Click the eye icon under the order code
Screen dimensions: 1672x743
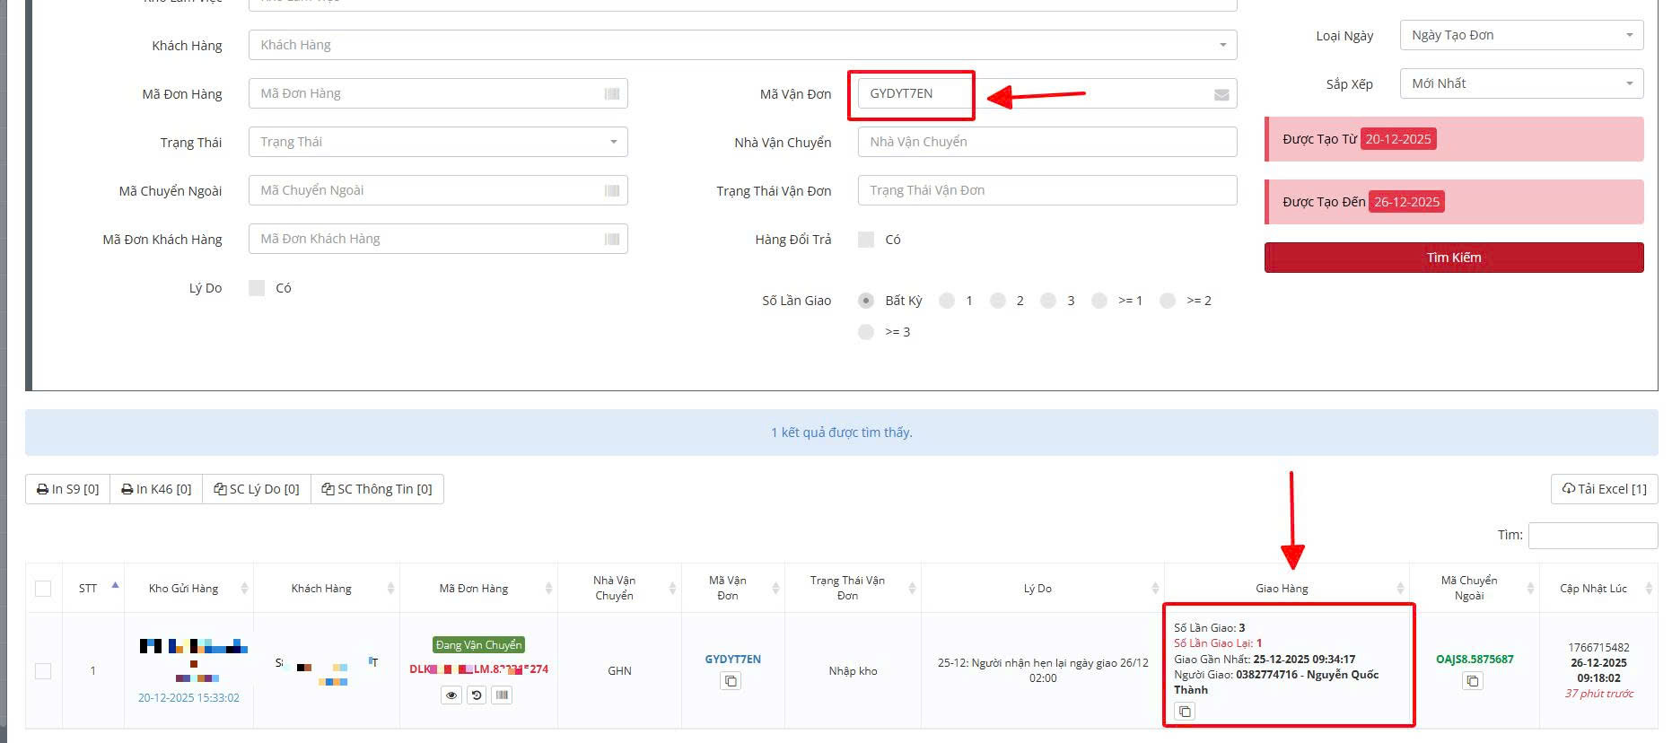click(x=451, y=695)
